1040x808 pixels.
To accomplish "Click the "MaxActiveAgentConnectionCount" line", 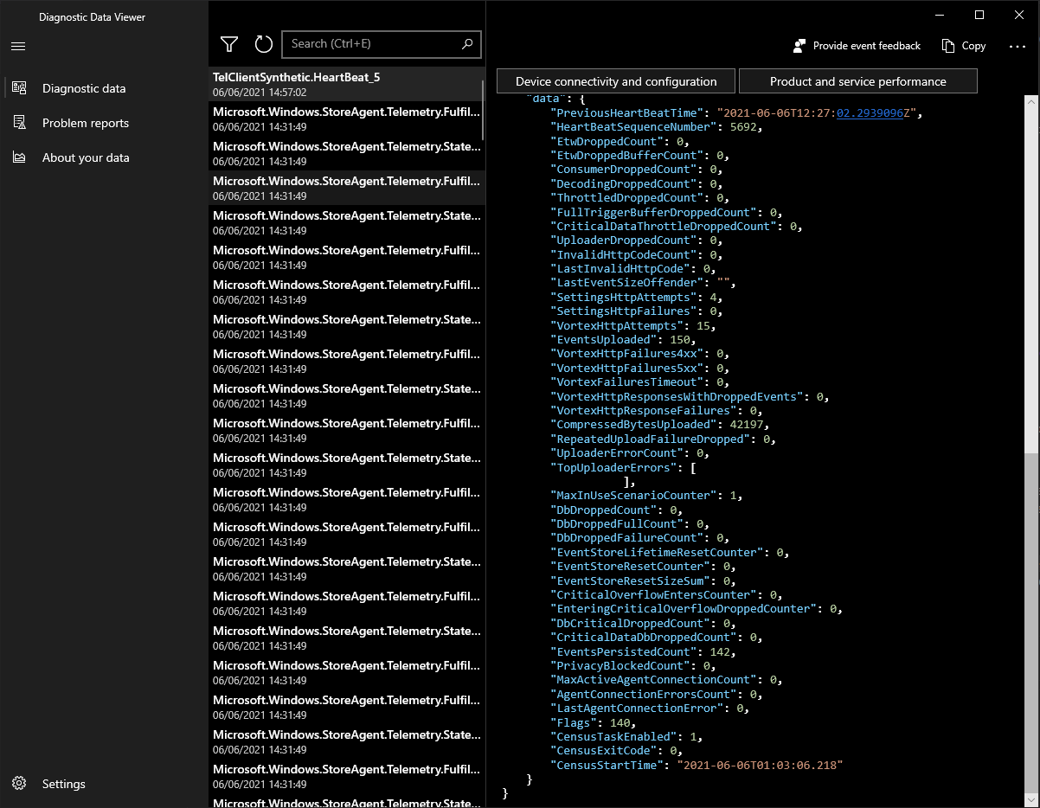I will click(x=667, y=680).
